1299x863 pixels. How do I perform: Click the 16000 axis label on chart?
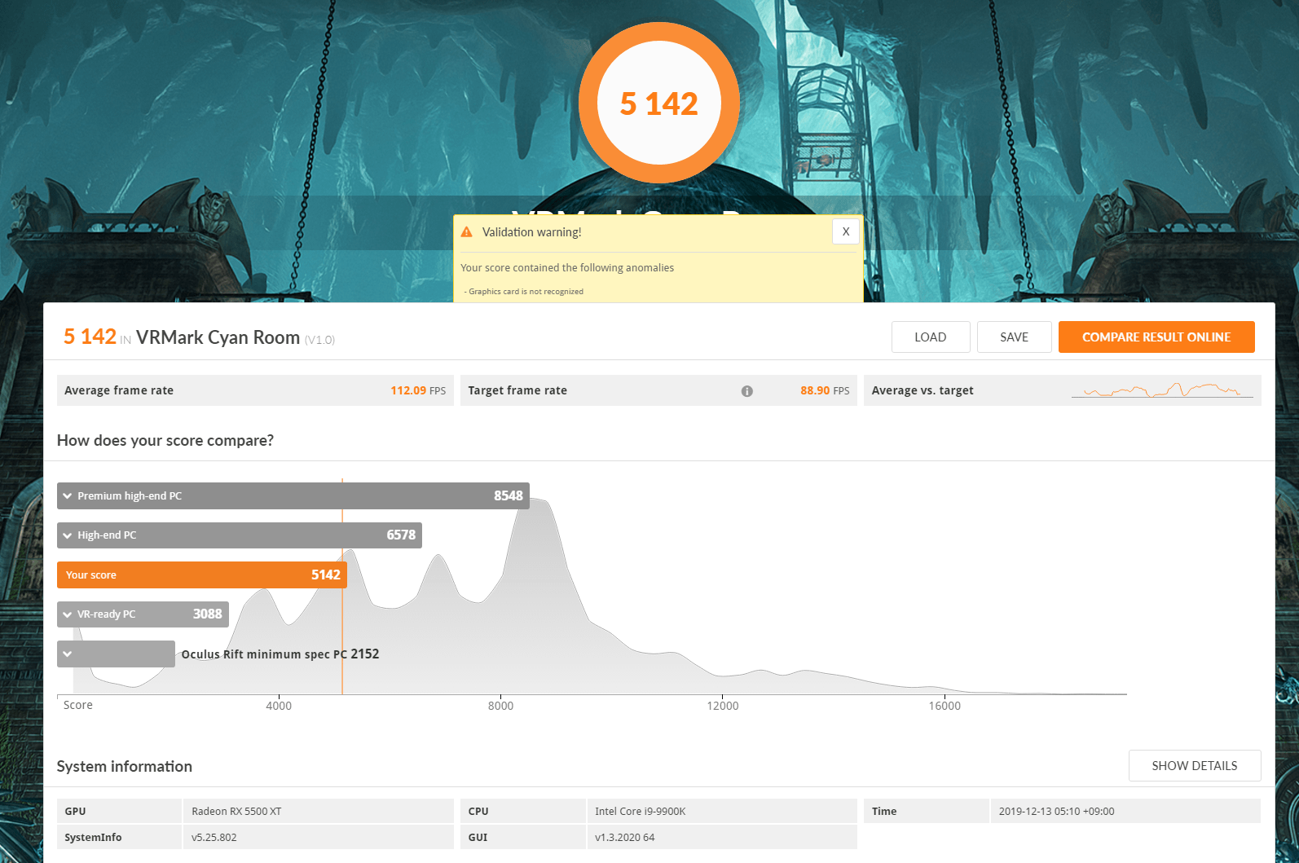click(945, 706)
